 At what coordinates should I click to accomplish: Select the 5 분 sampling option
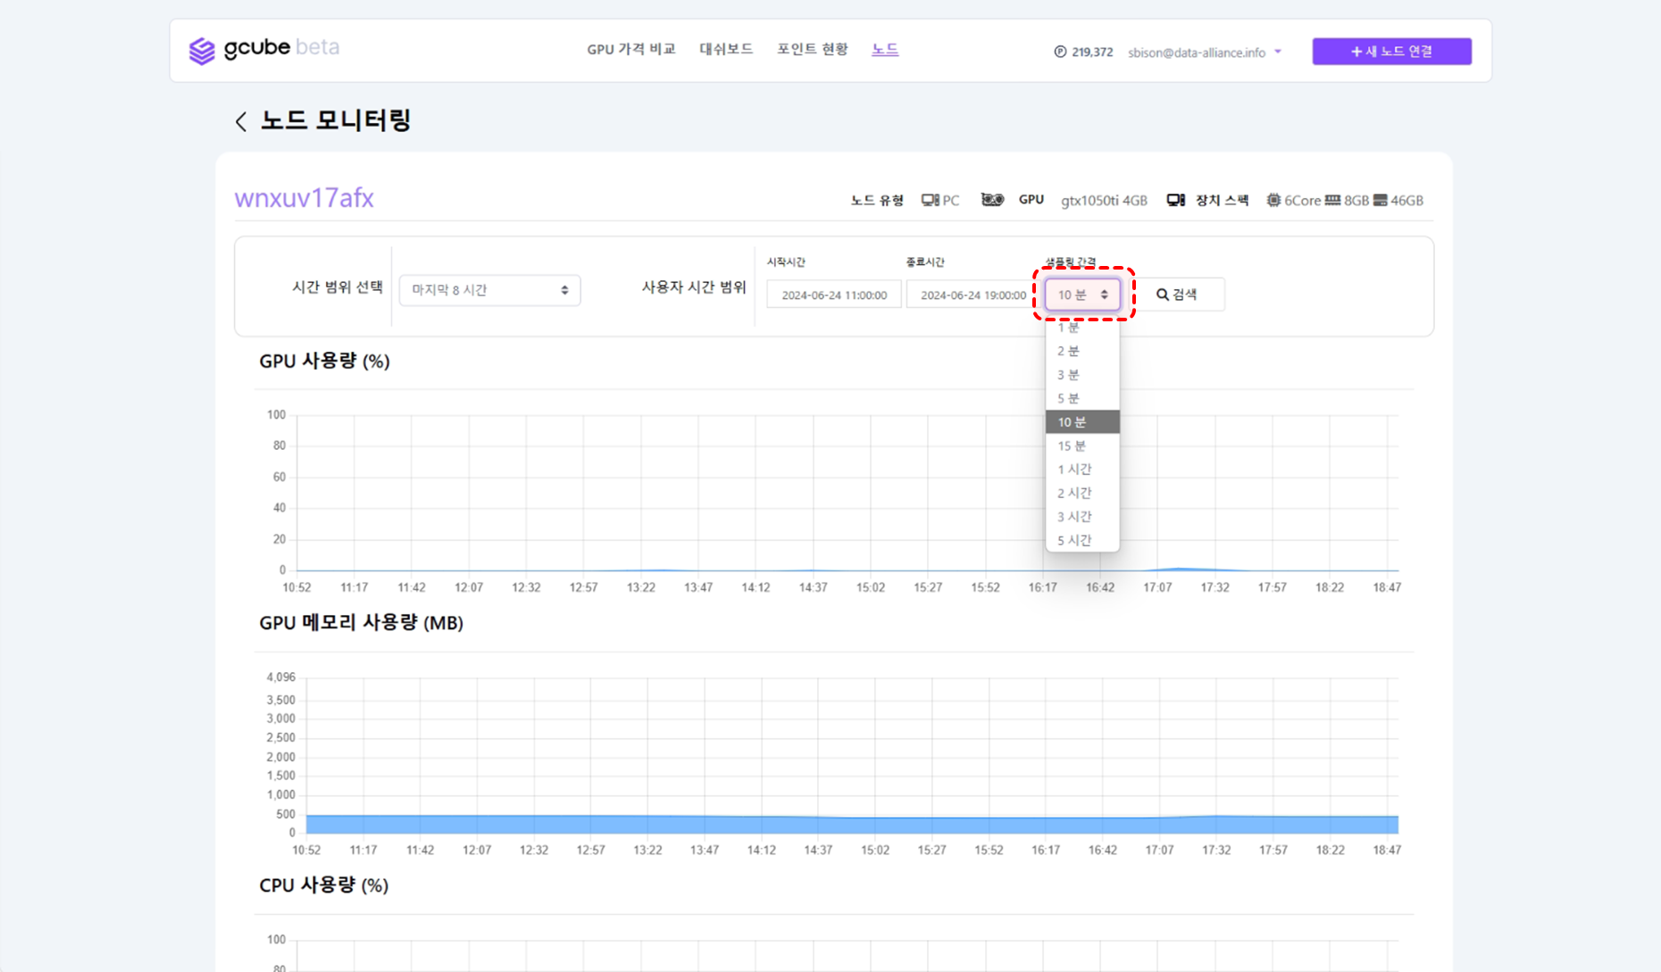pyautogui.click(x=1082, y=398)
